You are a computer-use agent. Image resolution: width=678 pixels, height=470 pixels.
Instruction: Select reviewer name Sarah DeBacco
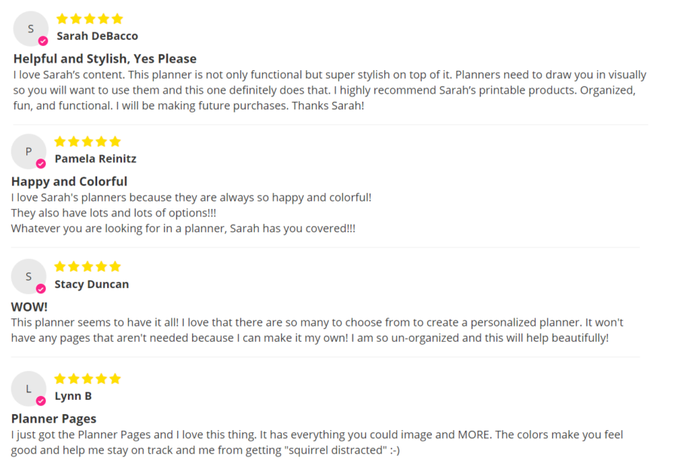click(97, 35)
